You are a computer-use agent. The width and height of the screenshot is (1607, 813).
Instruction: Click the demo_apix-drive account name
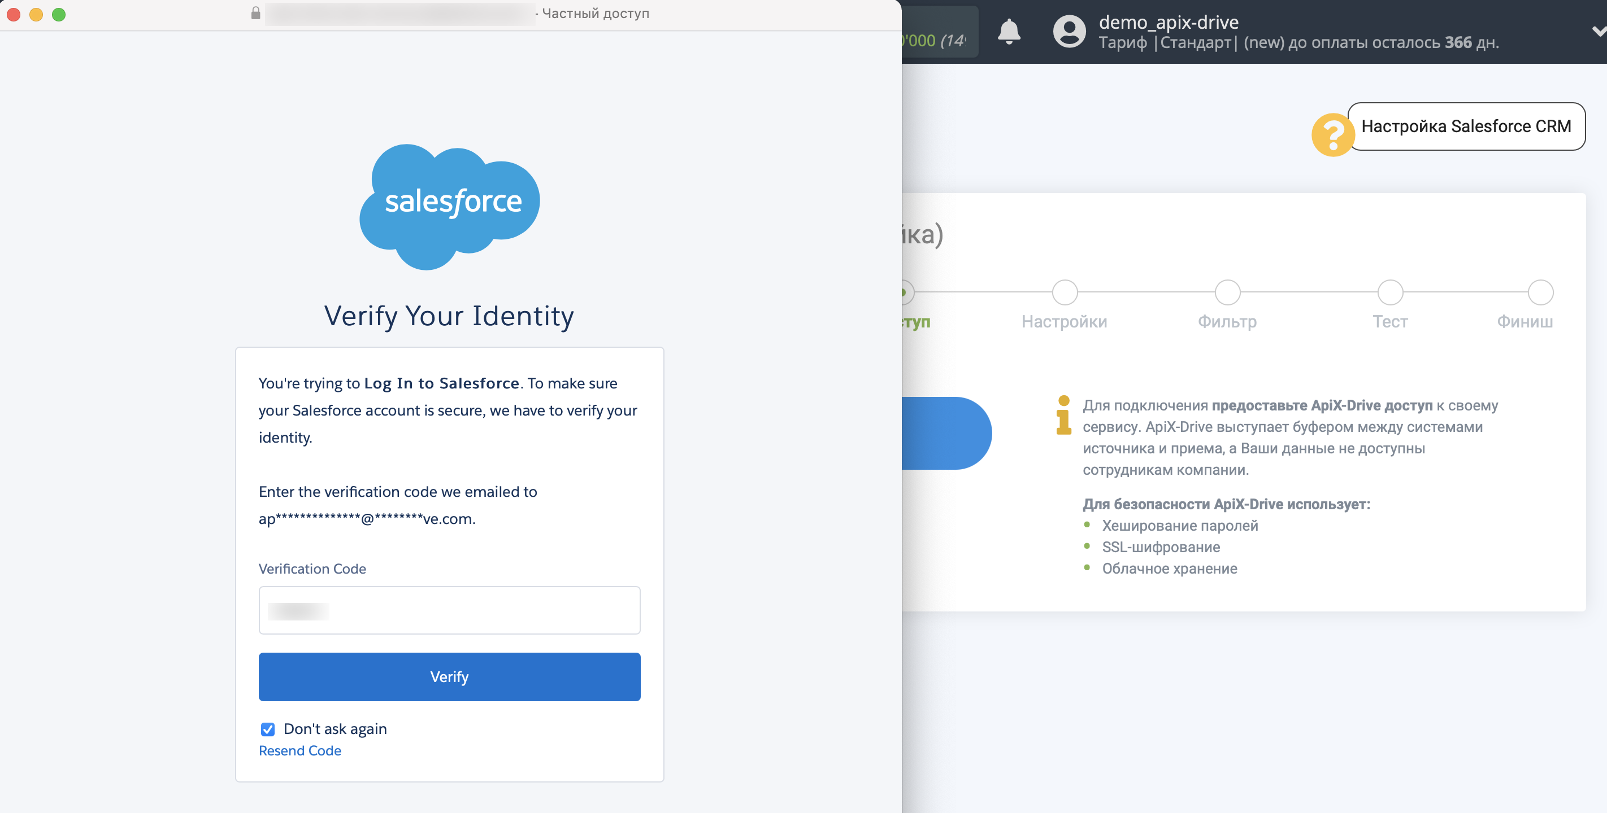pyautogui.click(x=1169, y=22)
